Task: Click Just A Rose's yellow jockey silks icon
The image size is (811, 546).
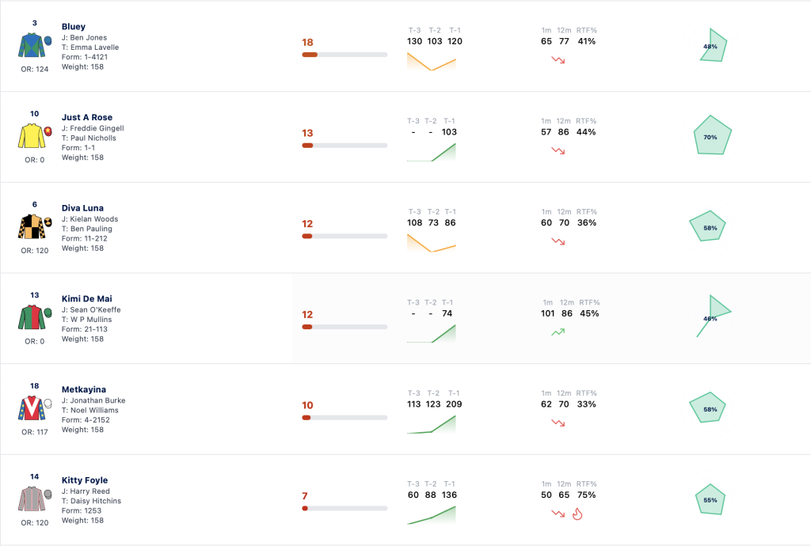Action: 35,136
